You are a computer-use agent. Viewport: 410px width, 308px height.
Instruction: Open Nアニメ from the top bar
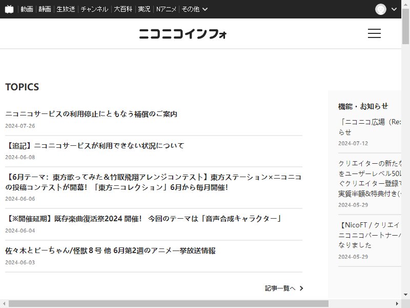coord(166,9)
